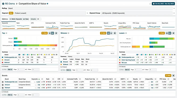Open Top panel gear settings

pyautogui.click(x=56, y=33)
